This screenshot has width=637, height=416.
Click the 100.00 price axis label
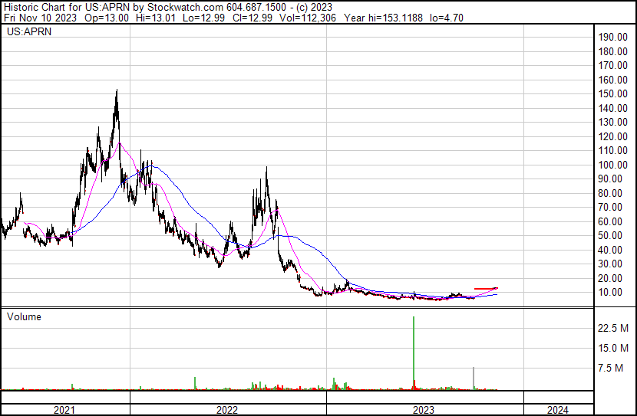click(x=613, y=165)
